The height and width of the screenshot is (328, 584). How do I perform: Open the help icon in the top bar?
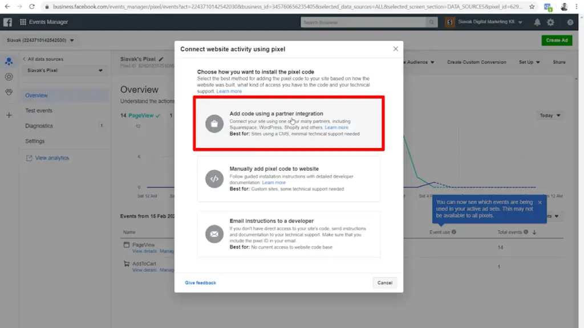pyautogui.click(x=569, y=22)
